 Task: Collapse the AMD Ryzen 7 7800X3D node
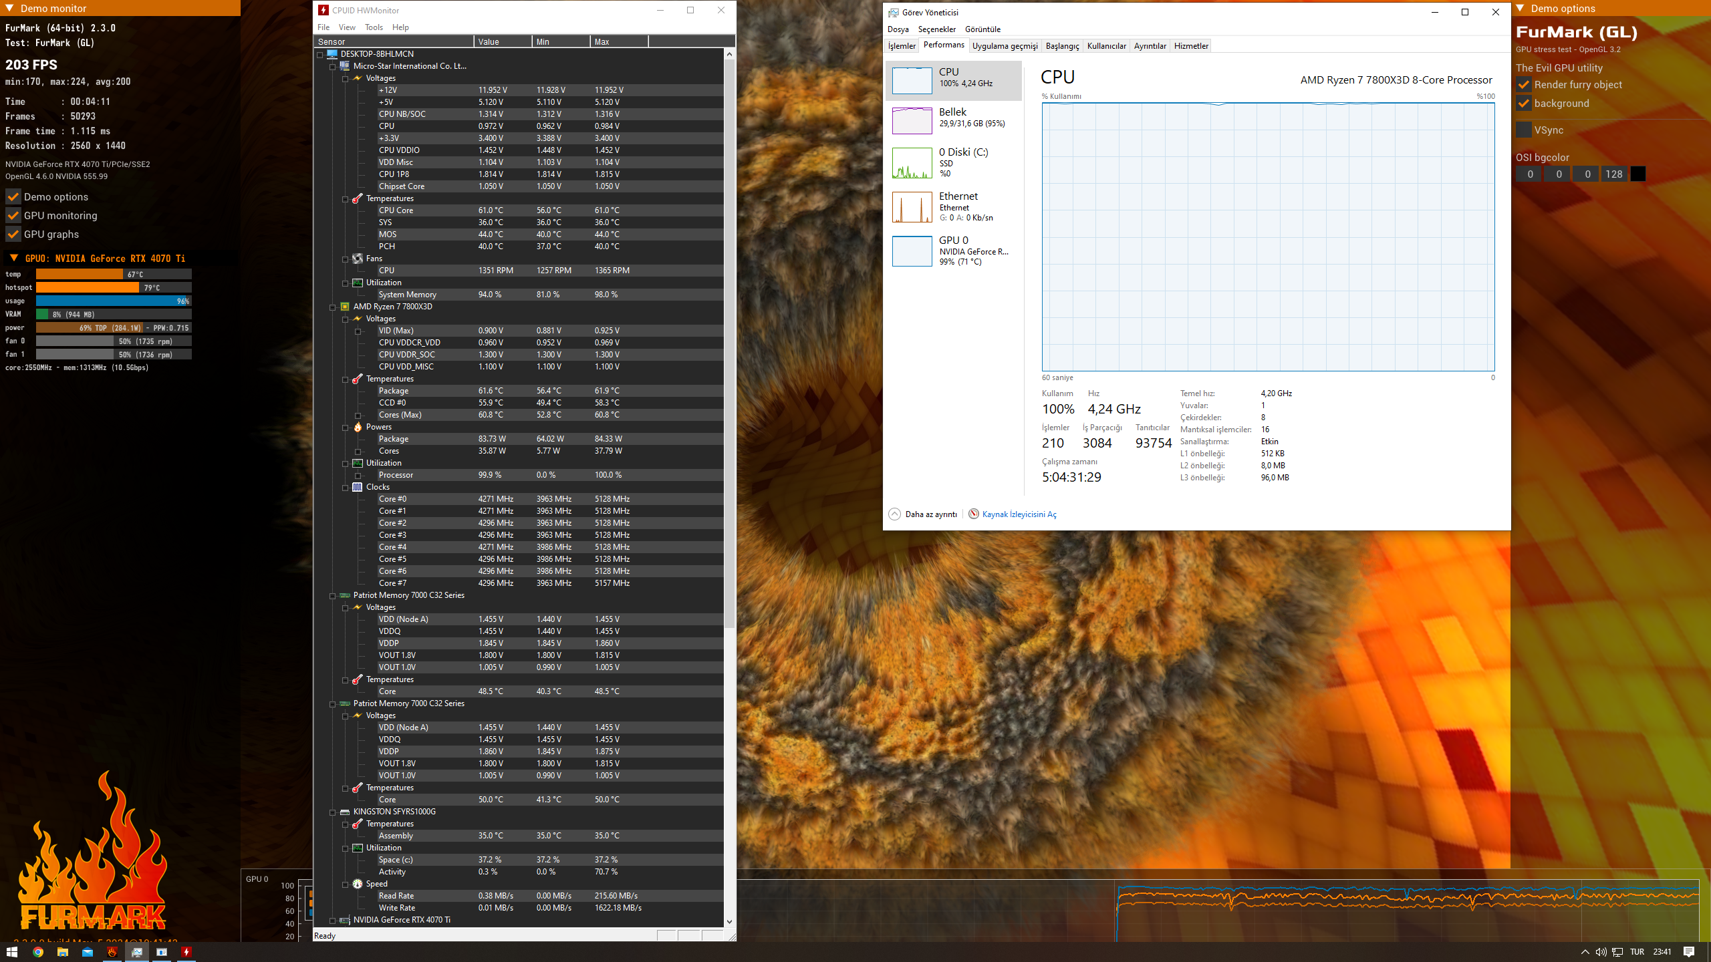click(x=332, y=307)
